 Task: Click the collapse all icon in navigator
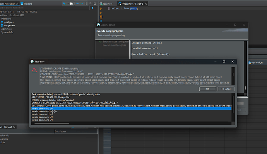77,3
